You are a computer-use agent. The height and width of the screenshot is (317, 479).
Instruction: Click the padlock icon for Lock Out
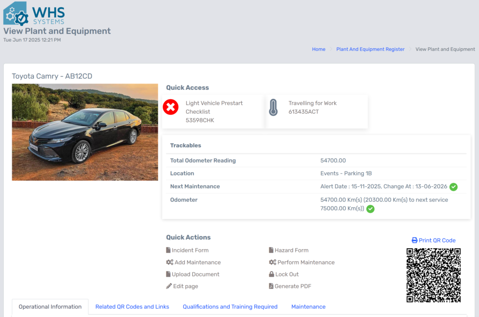pyautogui.click(x=271, y=274)
